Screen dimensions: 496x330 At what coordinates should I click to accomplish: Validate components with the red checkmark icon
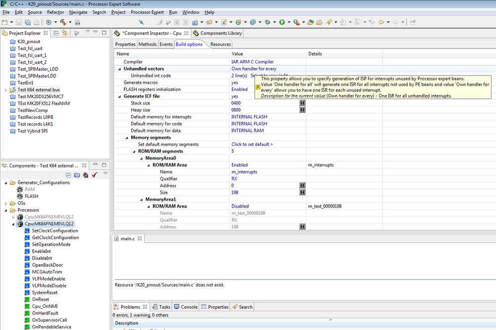pyautogui.click(x=94, y=174)
